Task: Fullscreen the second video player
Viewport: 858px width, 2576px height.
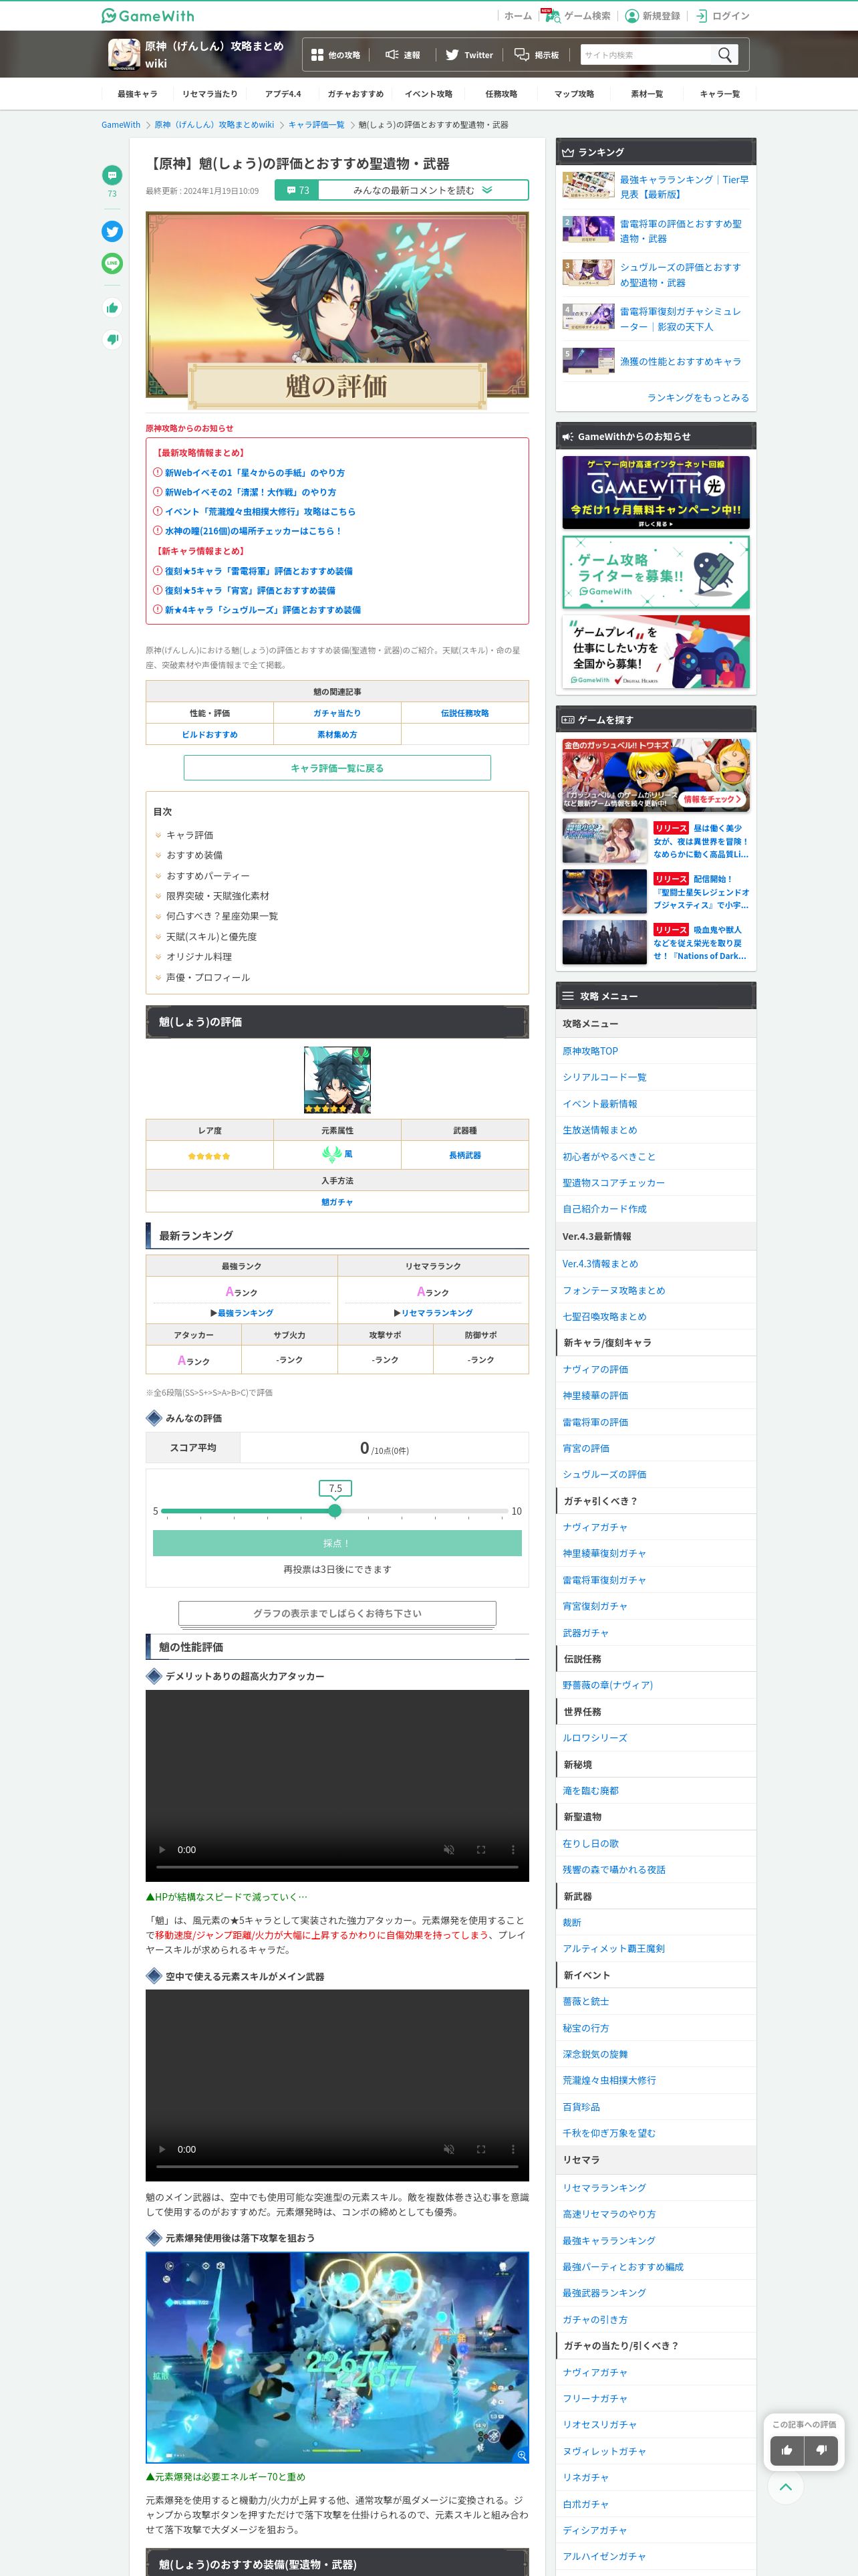Action: click(480, 2149)
